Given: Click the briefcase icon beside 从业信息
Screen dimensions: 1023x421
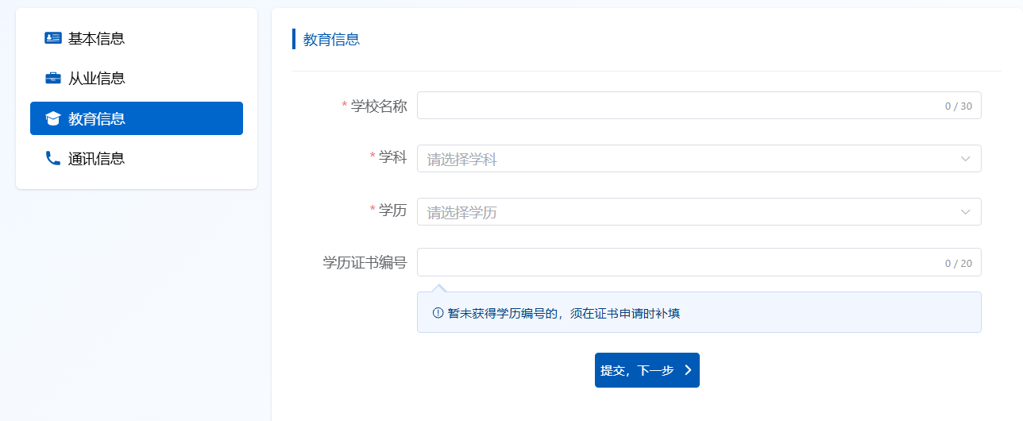Looking at the screenshot, I should [x=53, y=79].
